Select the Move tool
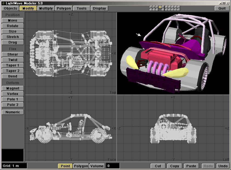 click(x=13, y=21)
